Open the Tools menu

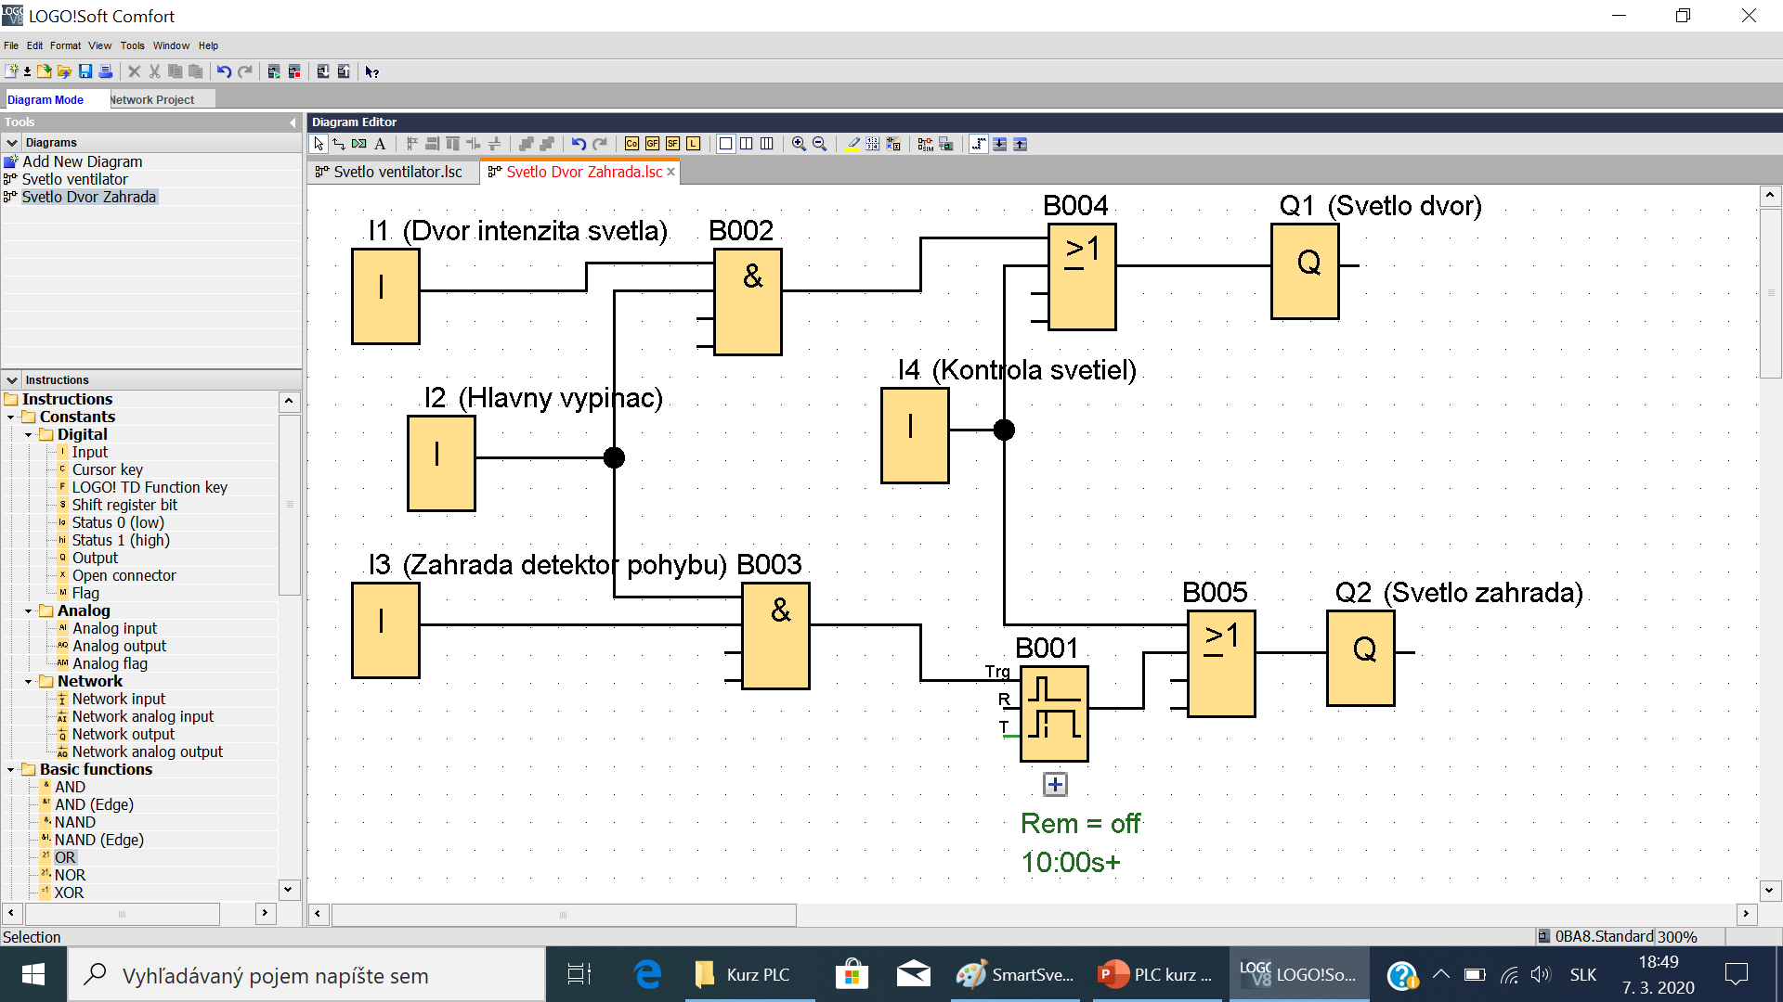click(x=132, y=45)
